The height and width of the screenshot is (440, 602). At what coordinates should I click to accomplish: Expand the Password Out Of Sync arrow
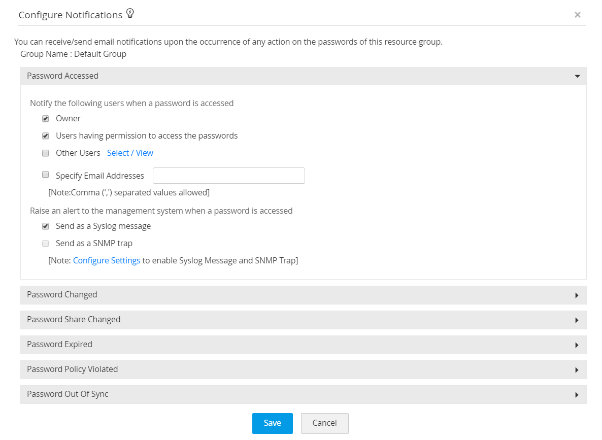pyautogui.click(x=577, y=395)
